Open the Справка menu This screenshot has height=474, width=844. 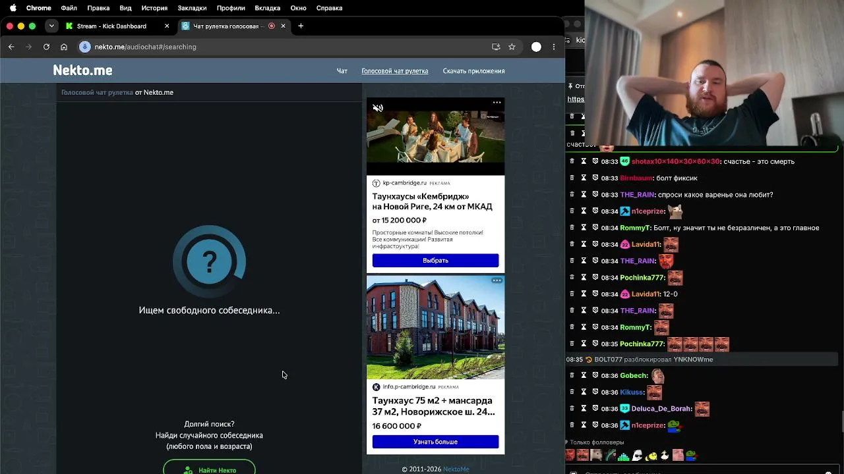[x=329, y=8]
